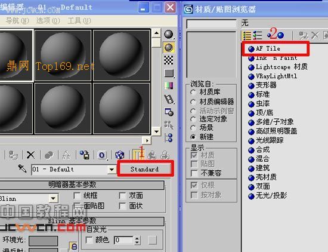Image resolution: width=328 pixels, height=252 pixels.
Task: Click the Put to Library icon
Action: click(x=85, y=155)
